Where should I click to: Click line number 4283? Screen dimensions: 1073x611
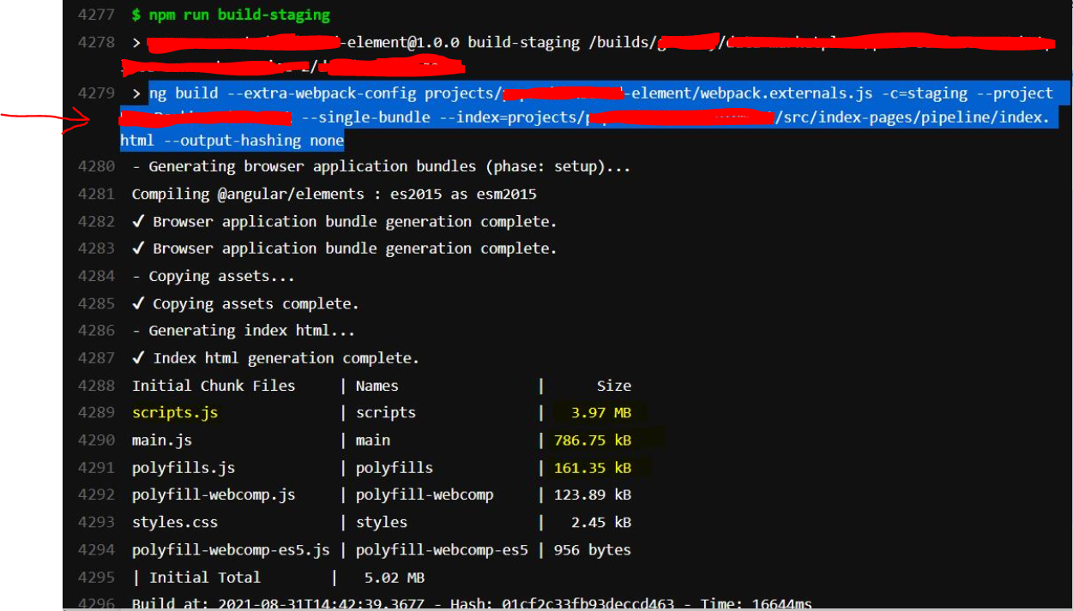tap(96, 249)
